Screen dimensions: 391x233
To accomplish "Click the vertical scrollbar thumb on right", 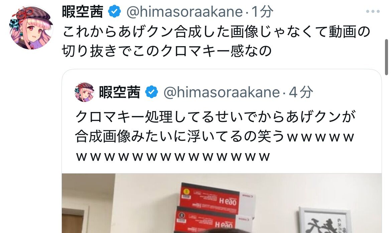I will pos(386,57).
